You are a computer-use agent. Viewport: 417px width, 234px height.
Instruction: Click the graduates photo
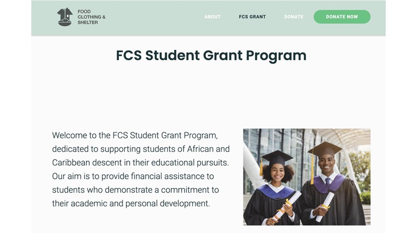point(306,177)
